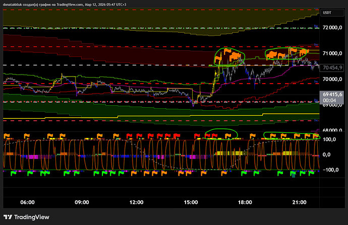Click the 71 000,0 price axis label
The height and width of the screenshot is (225, 348).
333,53
